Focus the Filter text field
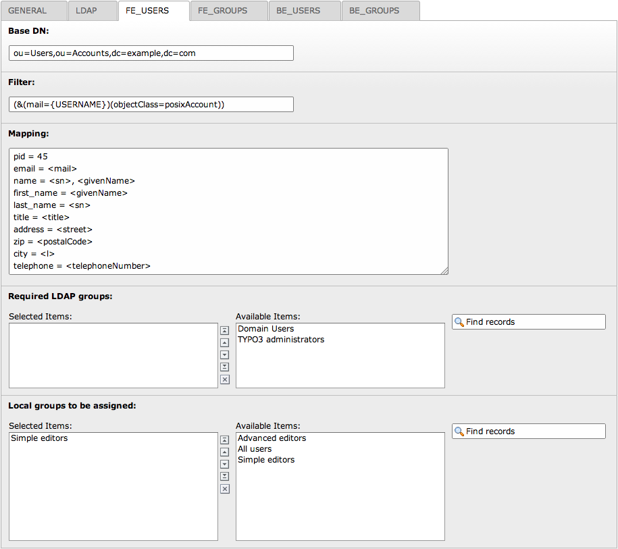The image size is (618, 549). 151,104
